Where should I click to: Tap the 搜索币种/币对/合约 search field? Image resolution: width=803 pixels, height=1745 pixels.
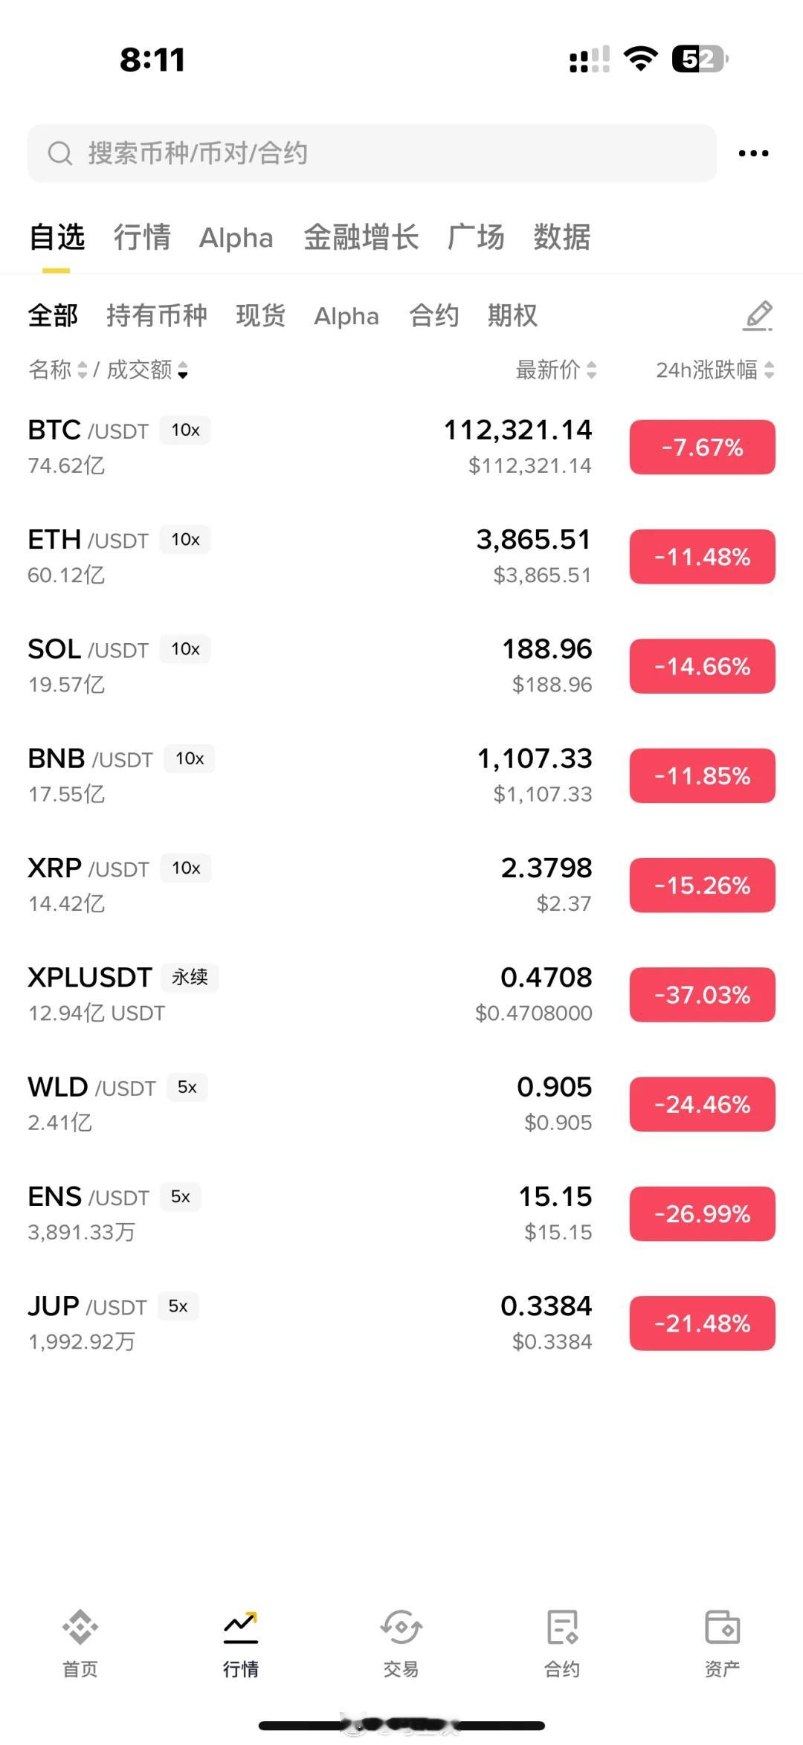pos(372,153)
